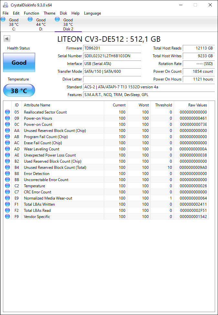218x315 pixels.
Task: Open the Function menu
Action: (x=32, y=13)
